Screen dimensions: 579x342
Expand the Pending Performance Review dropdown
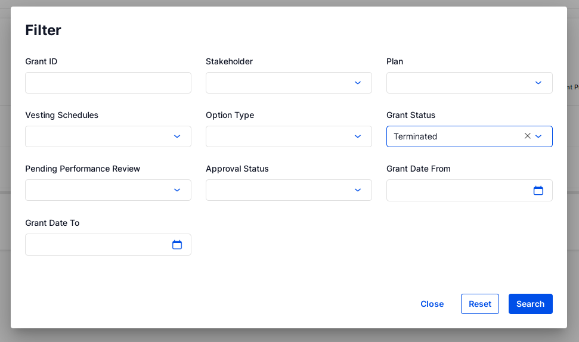click(x=177, y=190)
